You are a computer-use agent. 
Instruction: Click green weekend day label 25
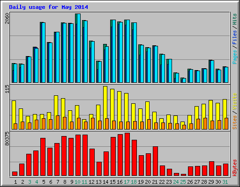183,182
